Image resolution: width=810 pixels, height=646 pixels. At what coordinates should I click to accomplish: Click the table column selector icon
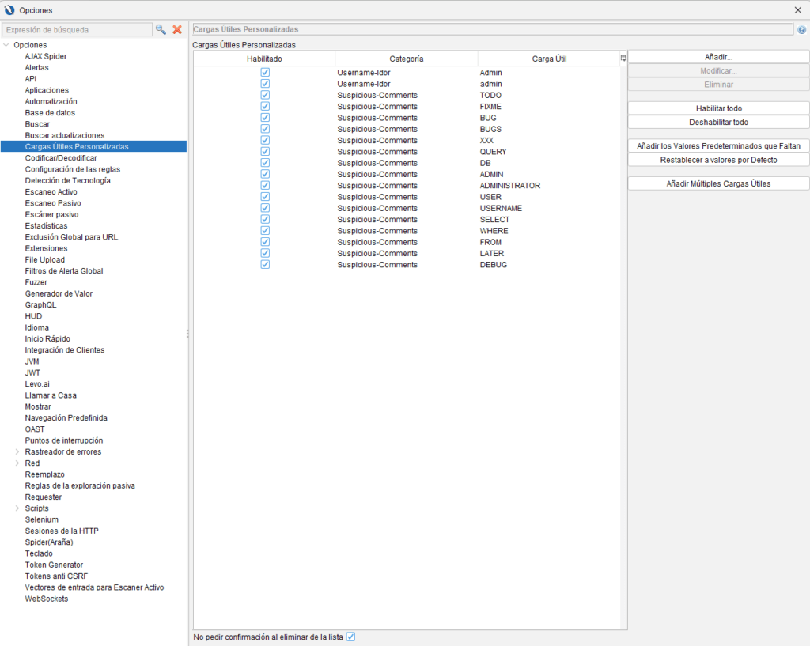pos(623,59)
